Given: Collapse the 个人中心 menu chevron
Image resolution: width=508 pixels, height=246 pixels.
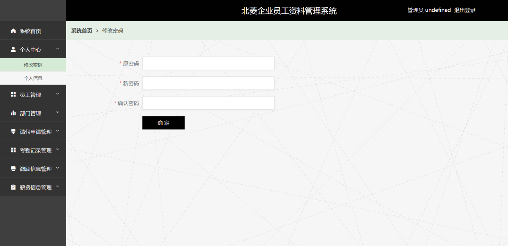Looking at the screenshot, I should click(x=57, y=49).
